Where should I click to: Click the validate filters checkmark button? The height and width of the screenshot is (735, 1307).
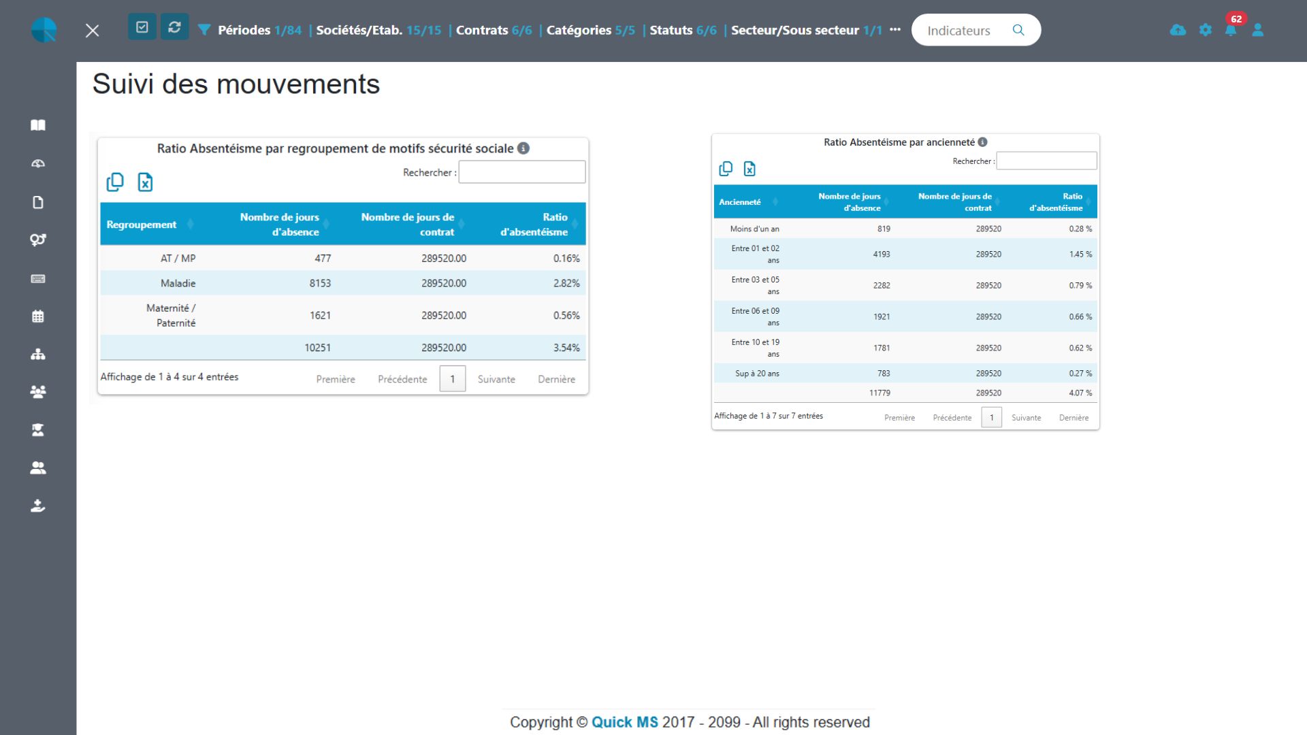pos(142,27)
